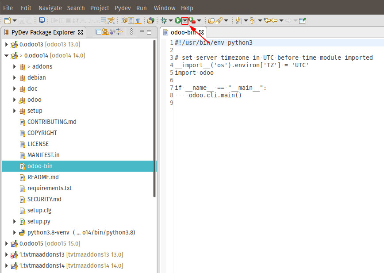Click the Collapse All icon in Package Explorer
Screen dimensions: 384x273
pos(100,32)
